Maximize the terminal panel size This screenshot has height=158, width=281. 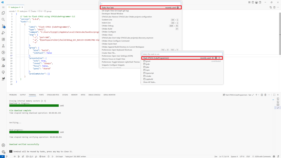(274, 95)
